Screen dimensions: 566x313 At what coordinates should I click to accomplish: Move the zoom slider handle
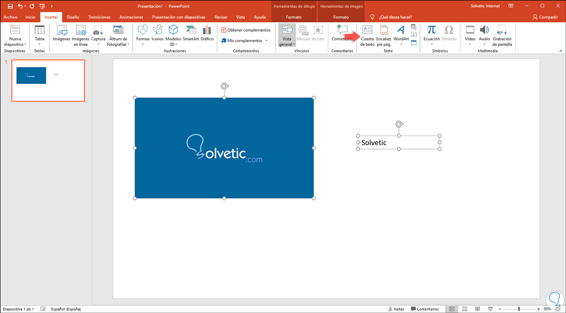pos(519,309)
